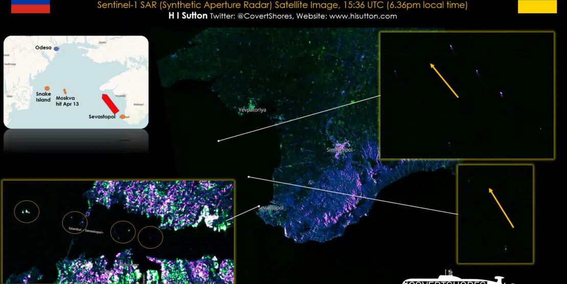Click the Sentinel-1 SAR title text

click(x=282, y=5)
